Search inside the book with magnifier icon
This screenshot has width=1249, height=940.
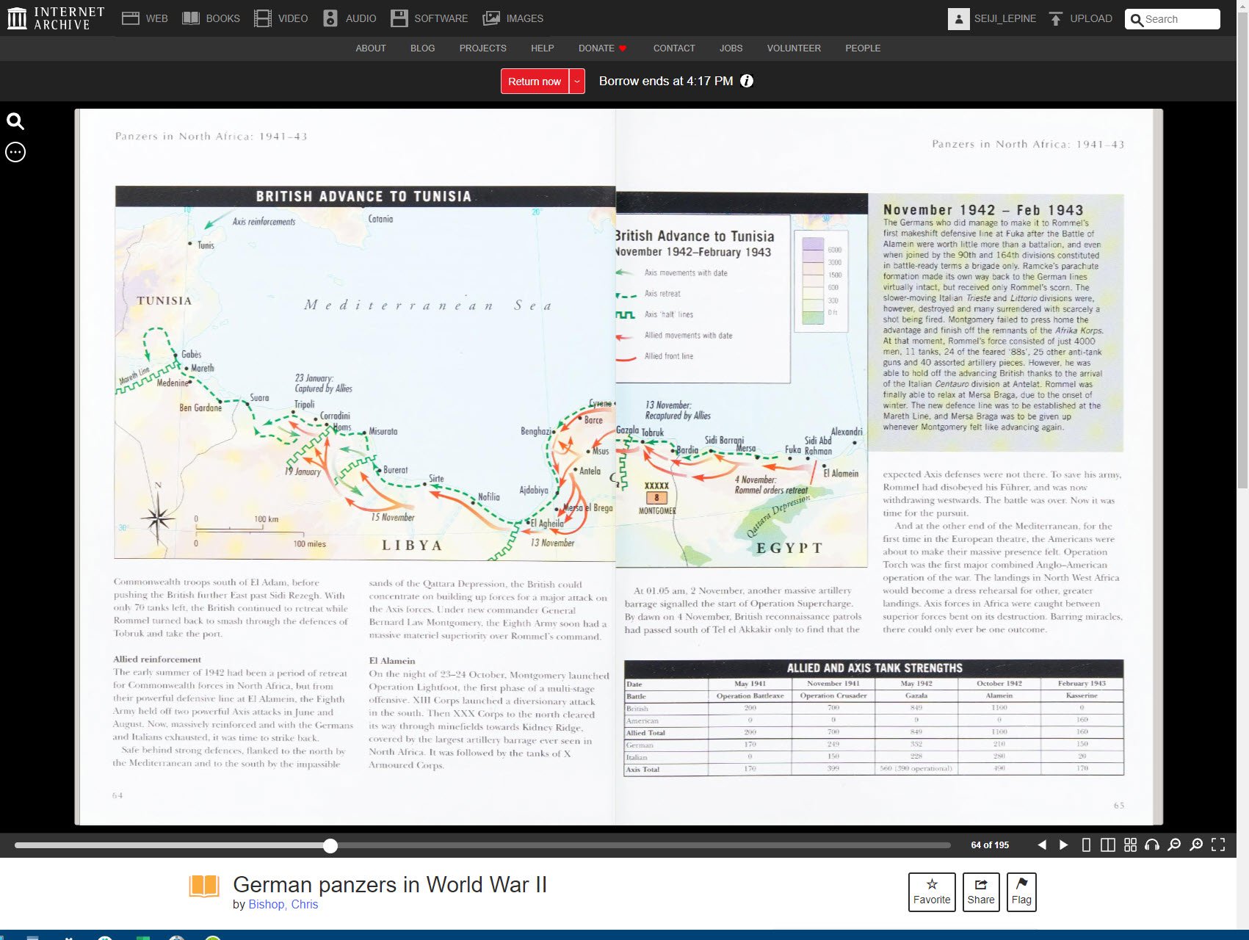tap(15, 121)
